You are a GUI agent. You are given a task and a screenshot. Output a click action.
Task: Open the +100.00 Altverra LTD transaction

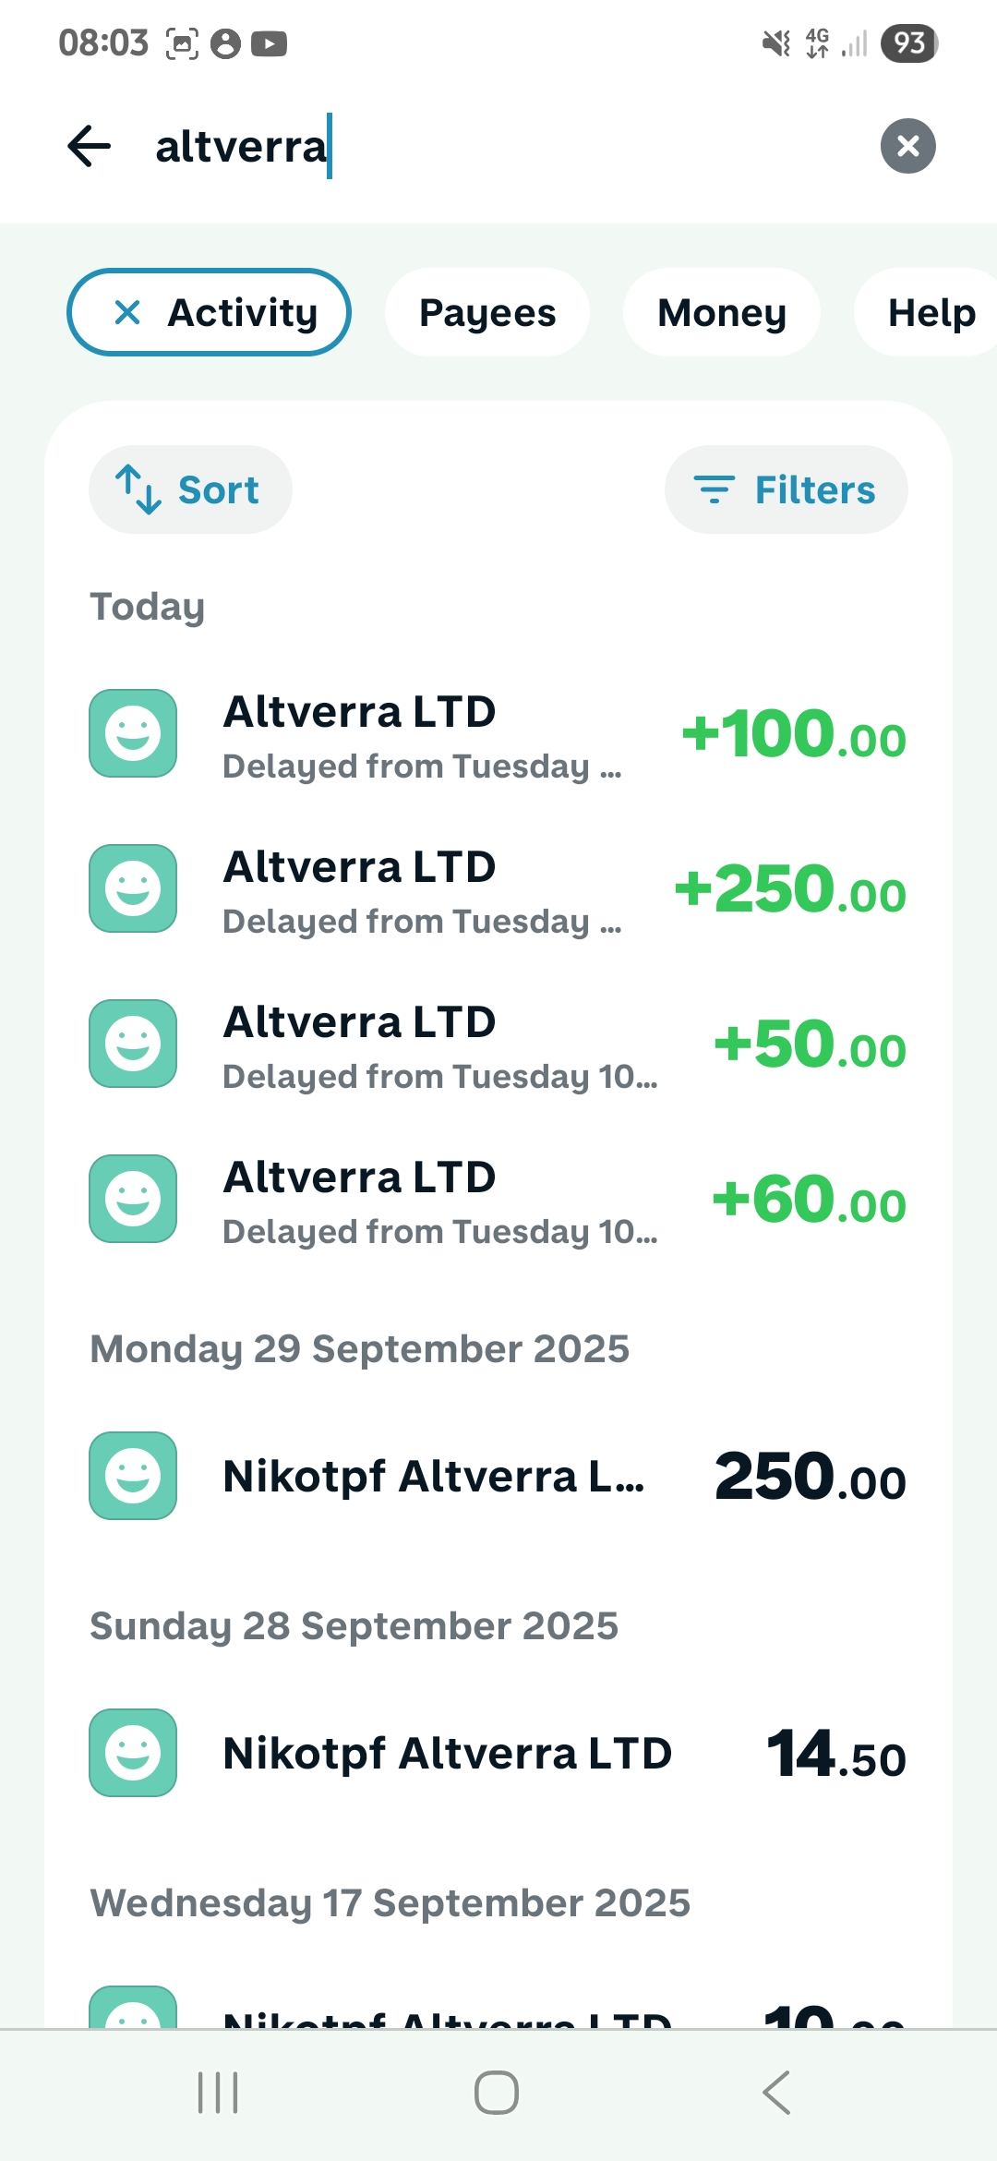pos(498,735)
